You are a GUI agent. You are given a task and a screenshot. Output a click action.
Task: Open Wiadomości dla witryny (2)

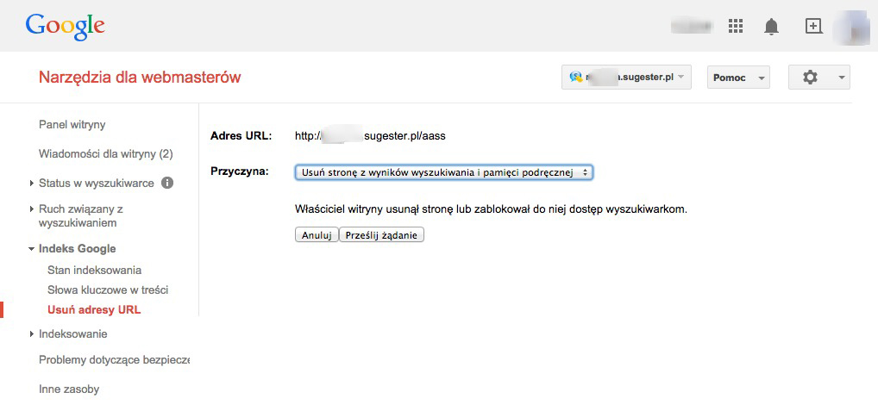pyautogui.click(x=105, y=153)
